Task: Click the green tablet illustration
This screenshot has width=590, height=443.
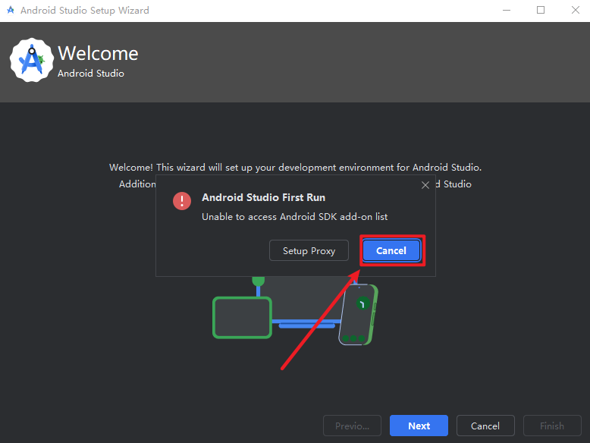Action: pos(242,317)
